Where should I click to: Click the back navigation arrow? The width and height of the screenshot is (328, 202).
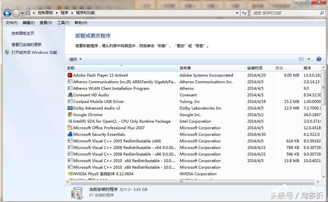click(x=7, y=13)
